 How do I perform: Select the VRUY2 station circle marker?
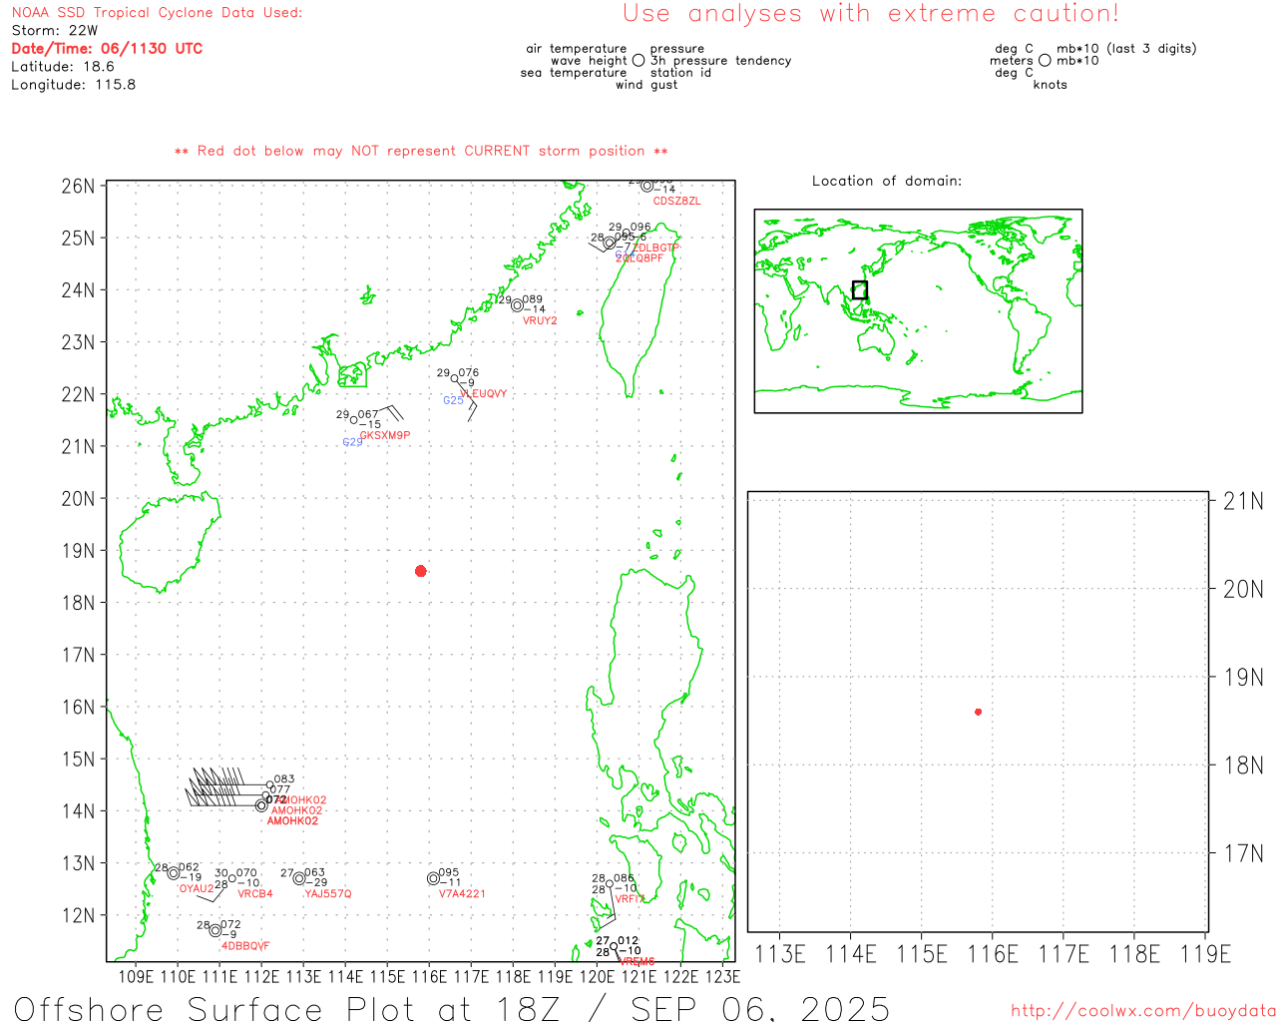coord(518,305)
